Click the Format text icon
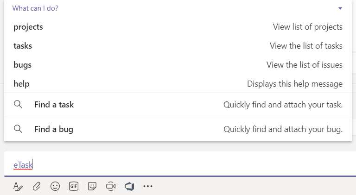Viewport: 356px width, 195px height. click(18, 186)
